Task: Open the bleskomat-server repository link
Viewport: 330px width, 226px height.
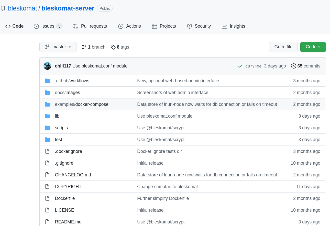Action: tap(68, 8)
